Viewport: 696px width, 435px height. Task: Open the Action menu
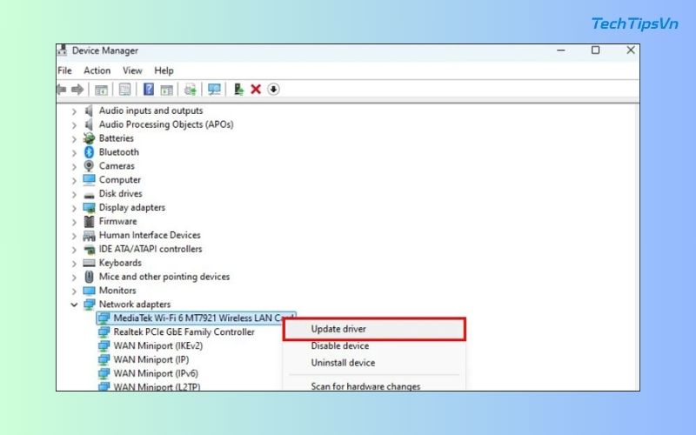click(97, 70)
